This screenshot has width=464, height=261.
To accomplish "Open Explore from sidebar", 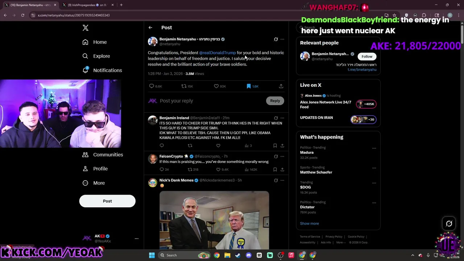I will coord(96,56).
